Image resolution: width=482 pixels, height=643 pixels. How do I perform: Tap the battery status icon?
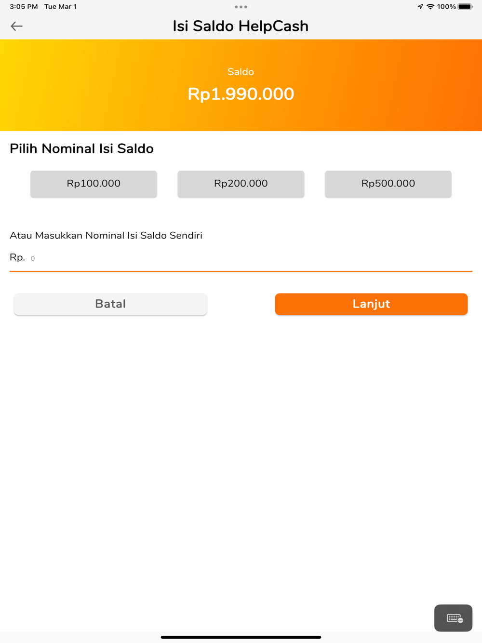(466, 7)
